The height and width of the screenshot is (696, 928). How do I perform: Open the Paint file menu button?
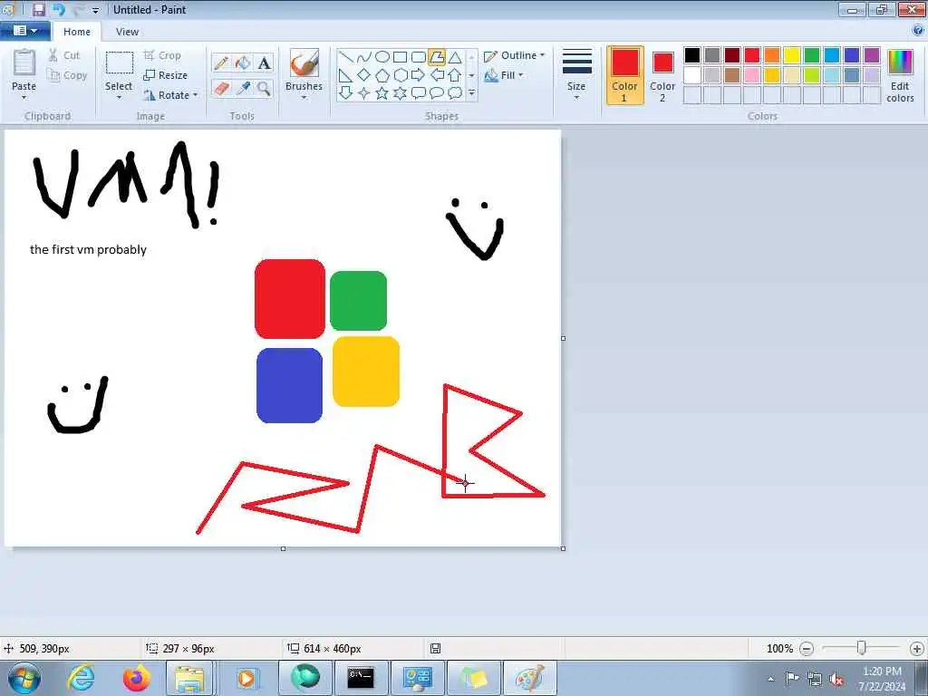click(x=24, y=31)
